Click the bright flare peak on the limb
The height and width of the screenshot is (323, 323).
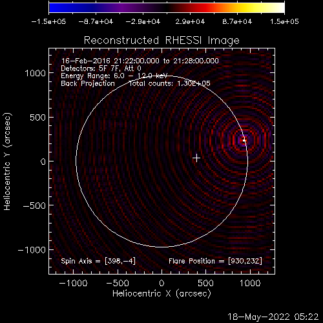click(x=244, y=140)
